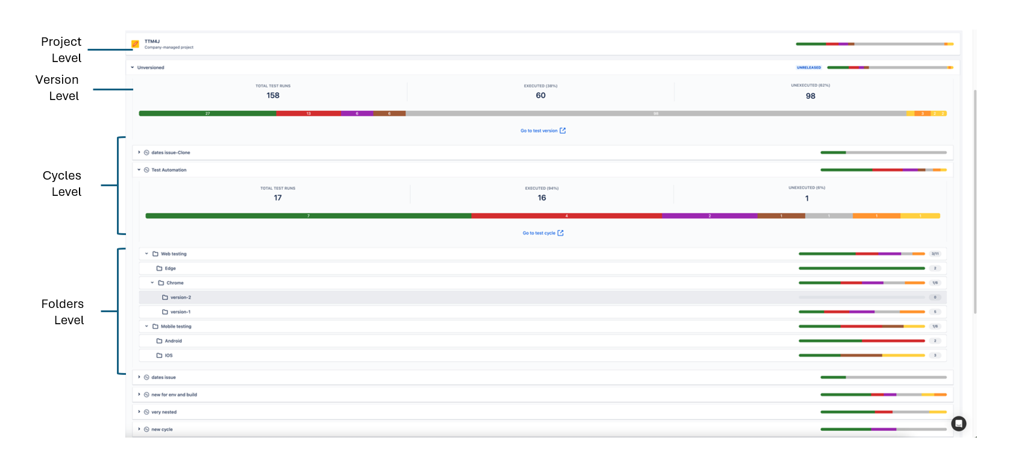Viewport: 1016px width, 452px height.
Task: Click the cycle icon beside new for env and build
Action: 146,395
